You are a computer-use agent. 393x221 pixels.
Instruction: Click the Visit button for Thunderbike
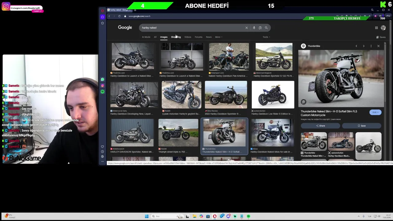pos(375,112)
